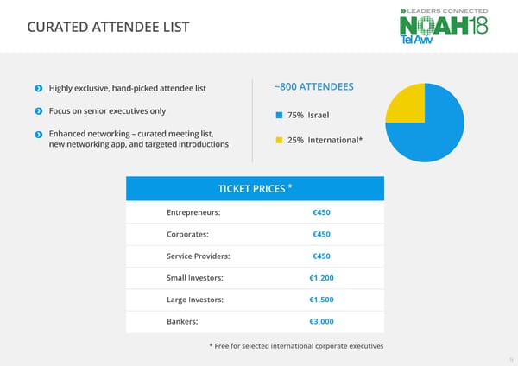
Task: Click the Bankers €3,000 price
Action: [321, 322]
